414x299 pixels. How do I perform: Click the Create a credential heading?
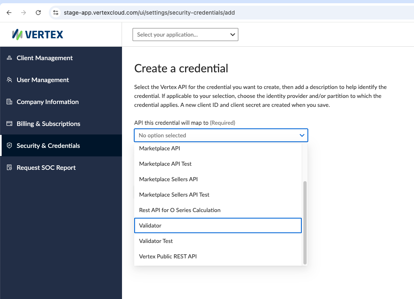point(181,68)
